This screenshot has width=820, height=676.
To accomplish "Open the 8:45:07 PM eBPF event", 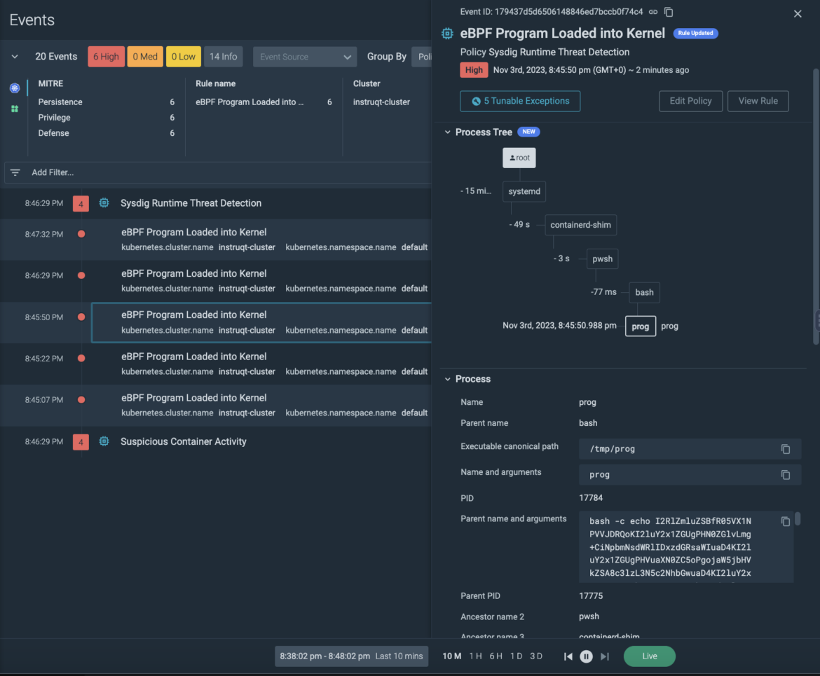I will point(261,405).
